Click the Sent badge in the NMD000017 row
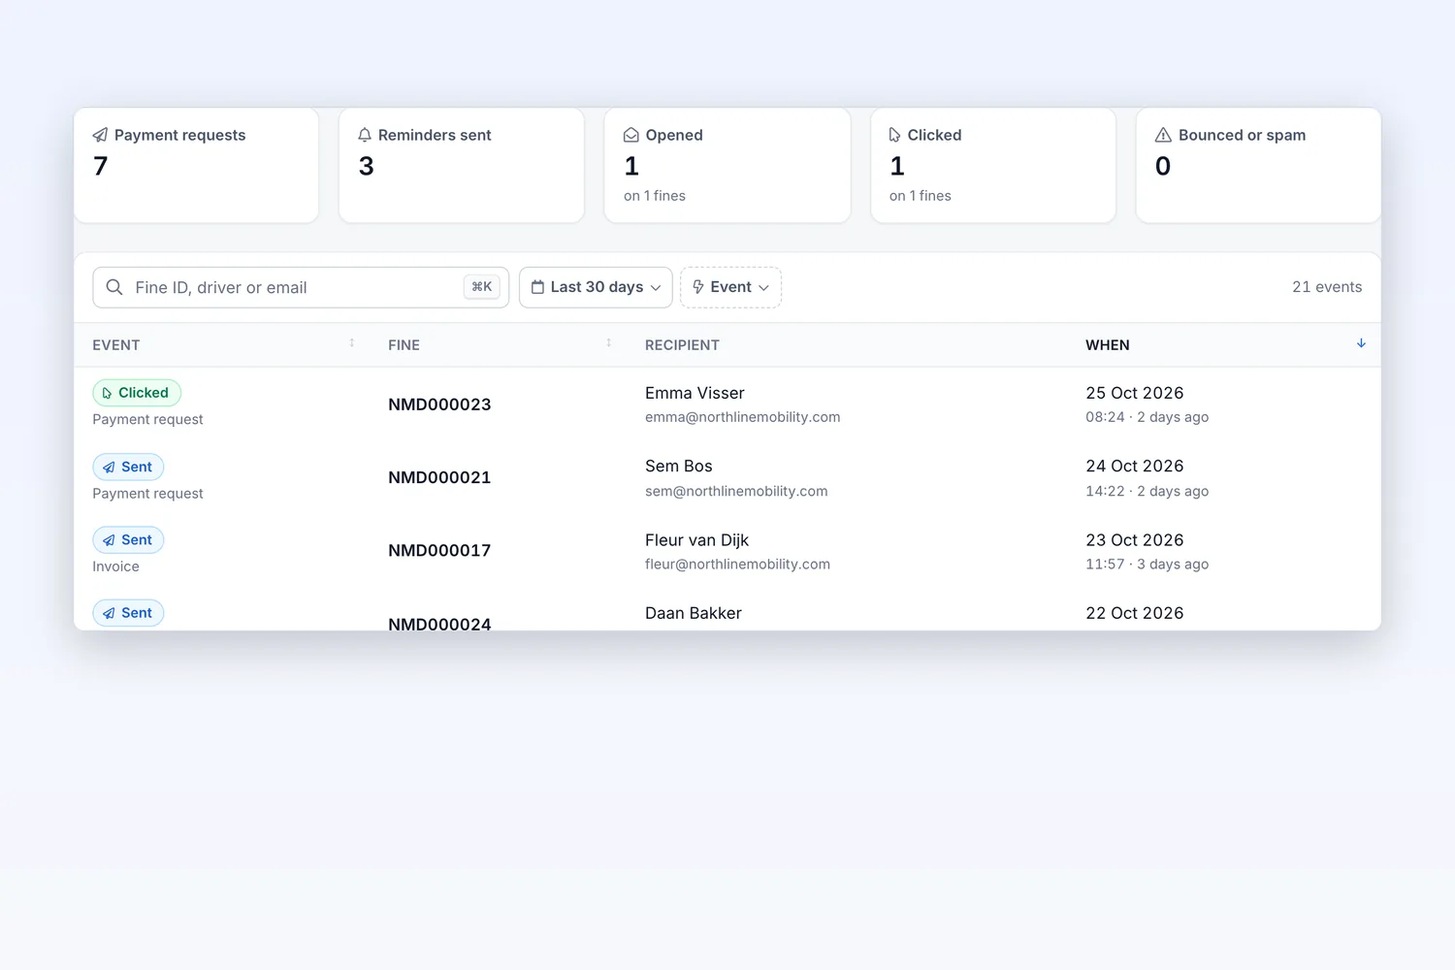The image size is (1455, 970). (128, 539)
